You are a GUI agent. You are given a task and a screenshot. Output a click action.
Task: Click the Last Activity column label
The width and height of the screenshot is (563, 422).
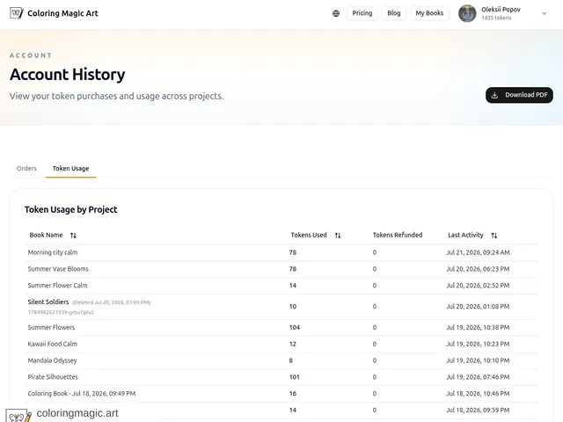[465, 235]
